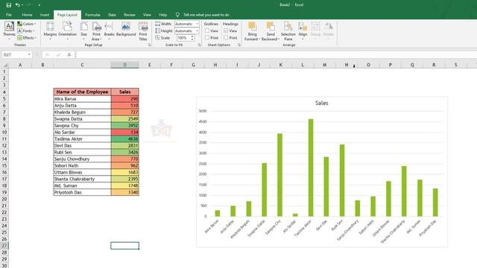This screenshot has height=268, width=477.
Task: Click the Name Box showing D27
Action: [x=14, y=54]
